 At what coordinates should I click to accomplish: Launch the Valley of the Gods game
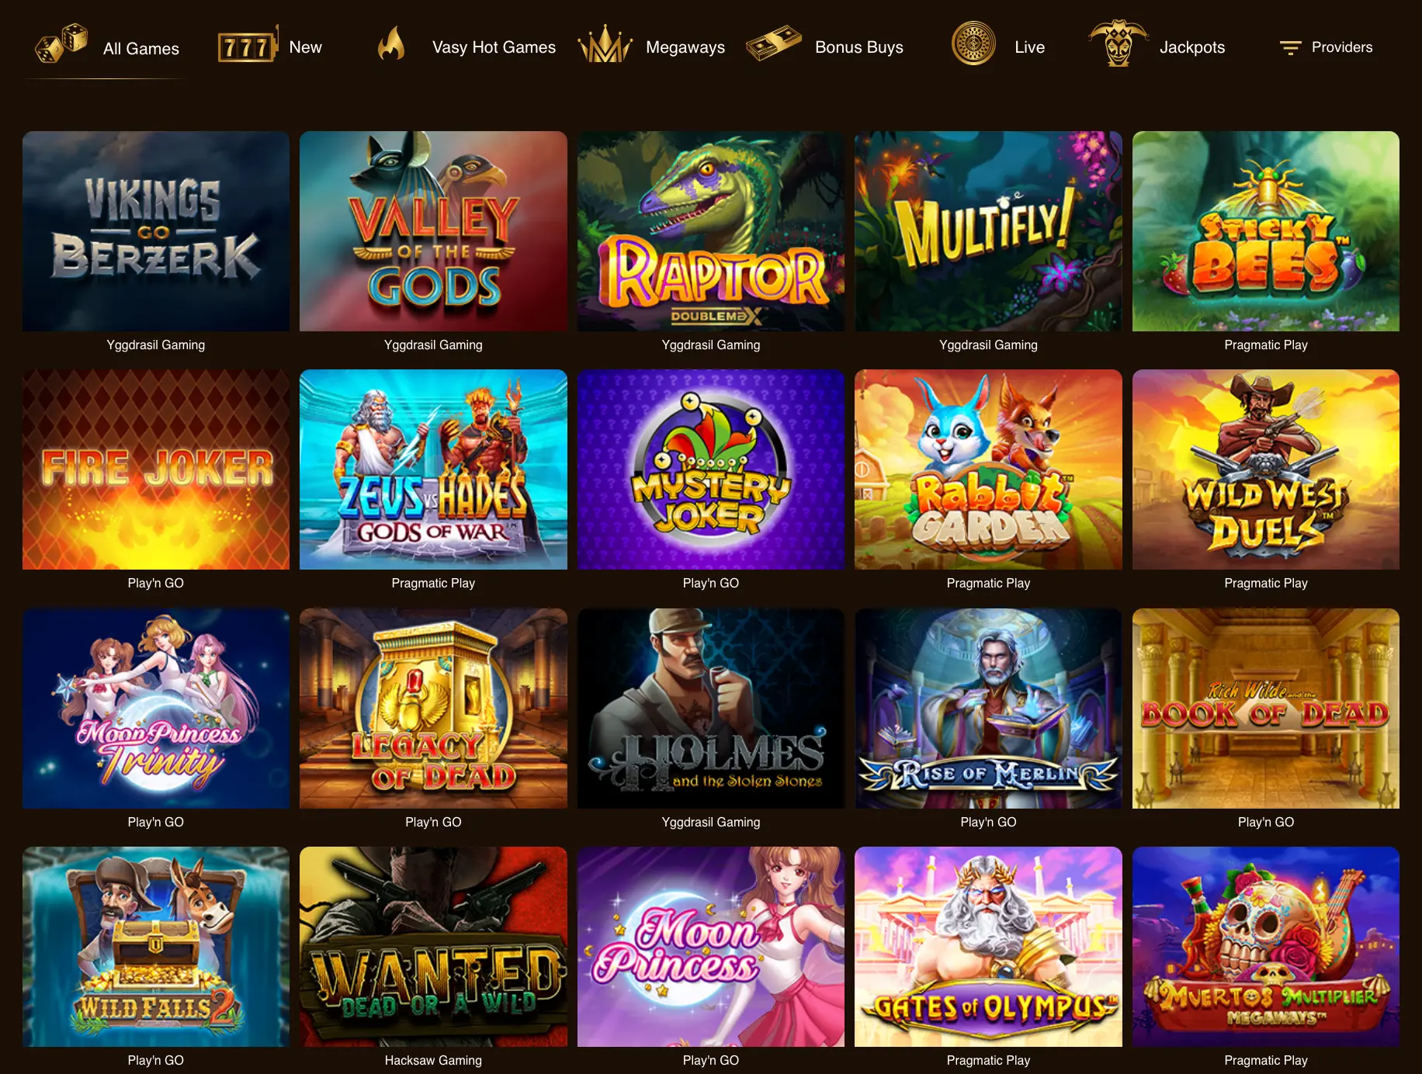(433, 231)
